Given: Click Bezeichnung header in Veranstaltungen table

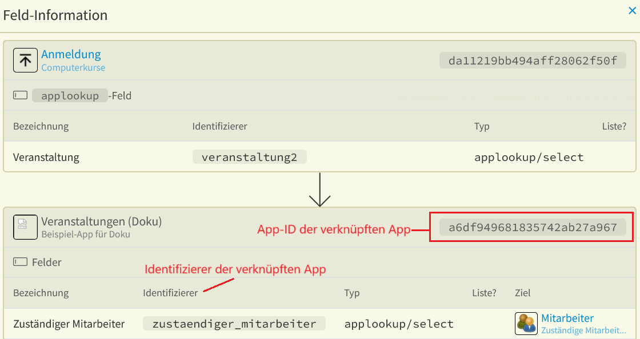Looking at the screenshot, I should [x=41, y=293].
